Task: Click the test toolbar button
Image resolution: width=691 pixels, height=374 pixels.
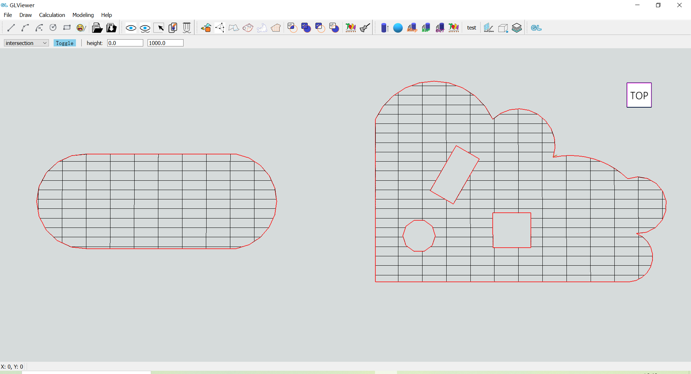Action: pyautogui.click(x=471, y=28)
